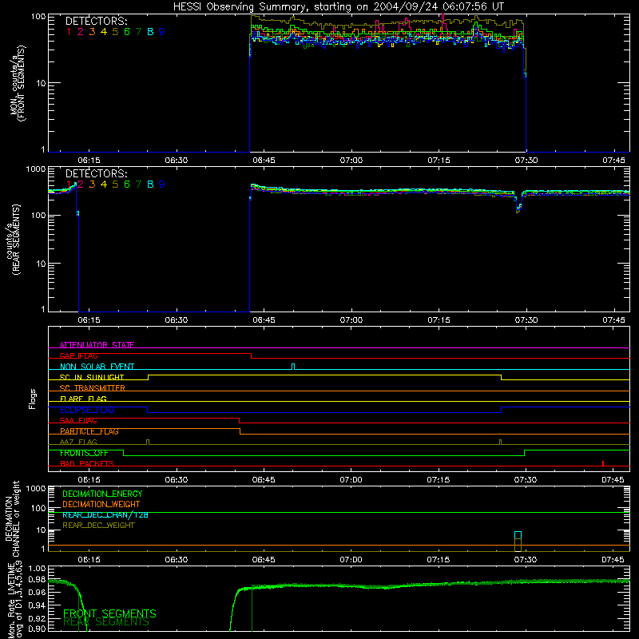Pick detector 9 in the front segments legend

point(162,32)
